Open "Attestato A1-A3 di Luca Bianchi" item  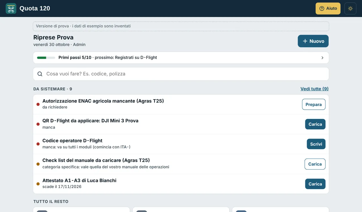pos(79,180)
